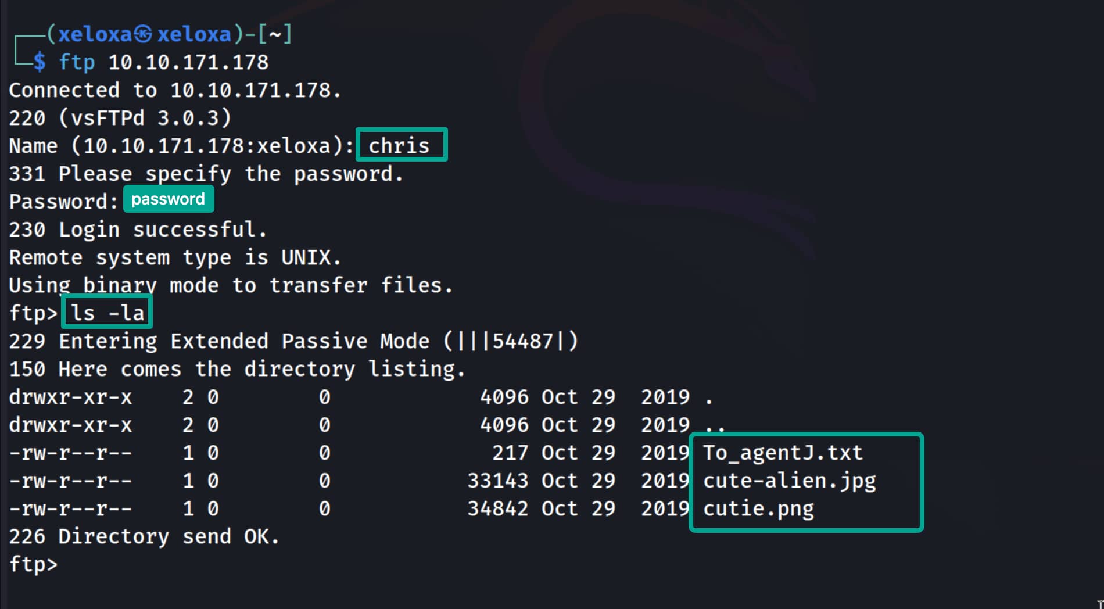Click the green password label
The image size is (1104, 609).
click(169, 199)
